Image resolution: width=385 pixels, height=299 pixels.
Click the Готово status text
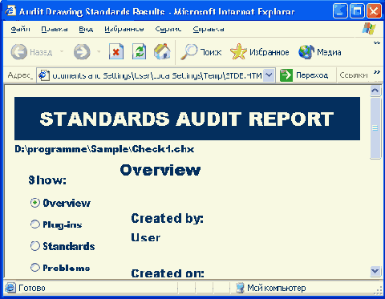[x=32, y=288]
